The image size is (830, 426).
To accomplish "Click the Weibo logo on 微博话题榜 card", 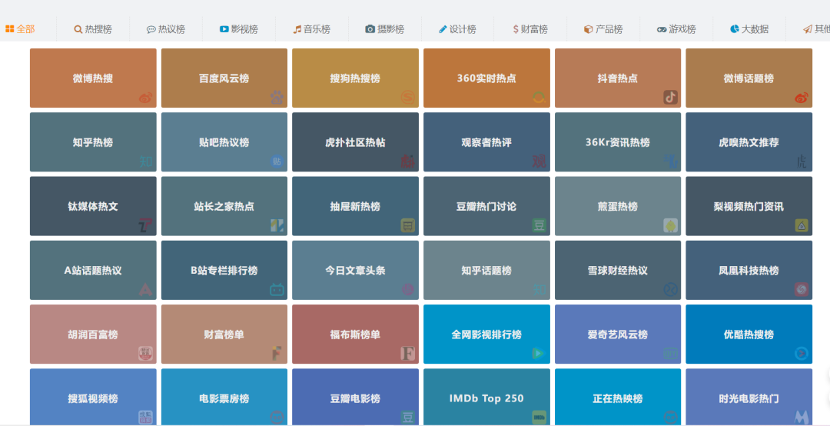I will 802,98.
